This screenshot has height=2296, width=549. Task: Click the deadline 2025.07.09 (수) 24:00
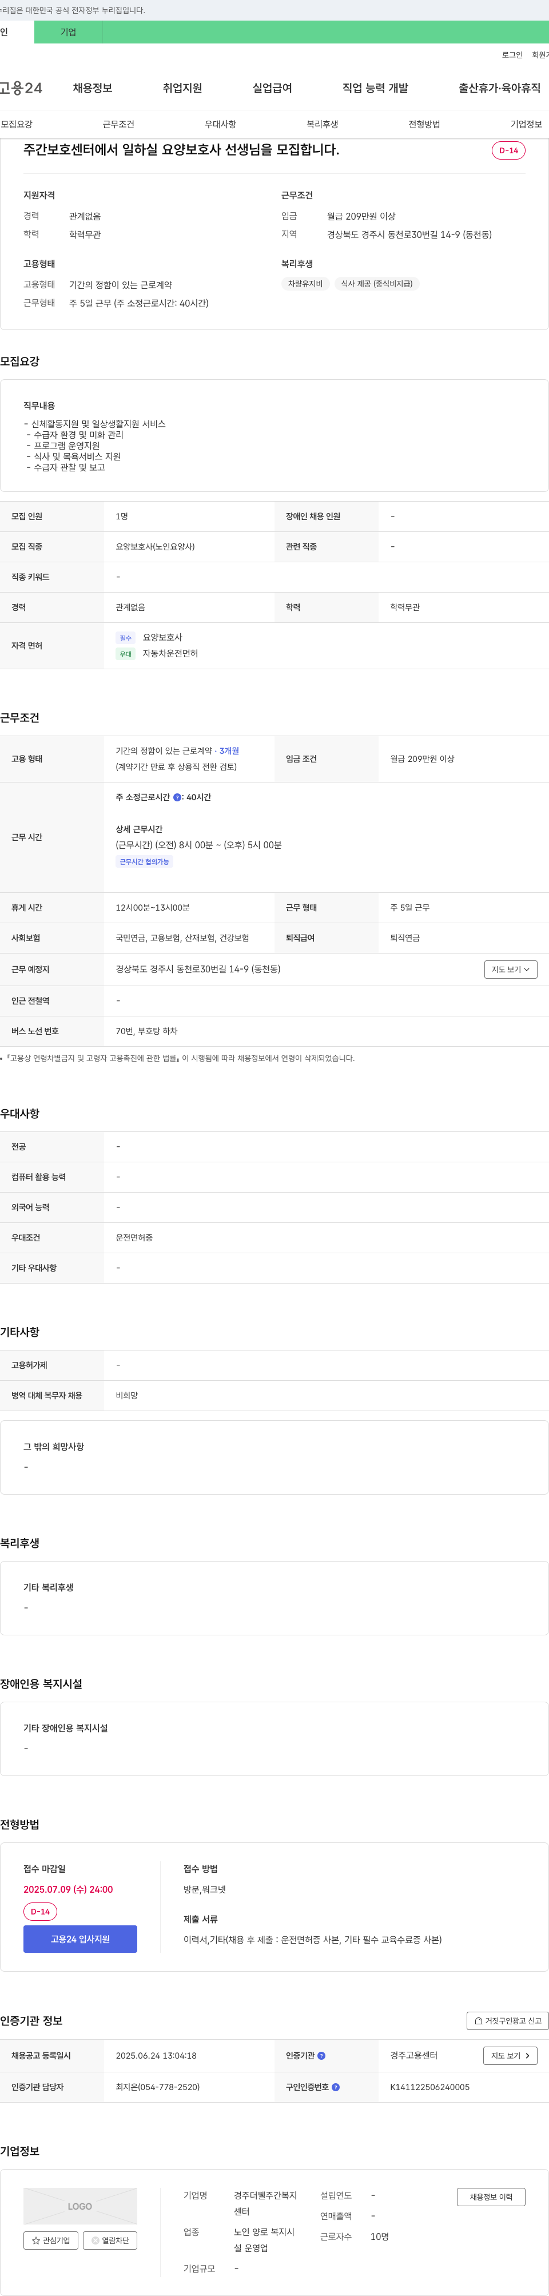point(67,1889)
